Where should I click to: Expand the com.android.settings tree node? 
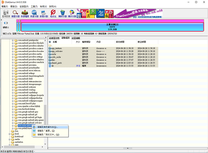(x=13, y=73)
